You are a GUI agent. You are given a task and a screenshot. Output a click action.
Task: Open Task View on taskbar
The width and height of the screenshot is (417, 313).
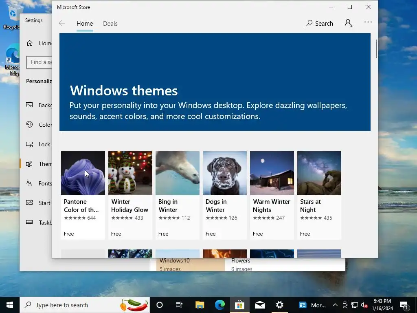pos(179,305)
